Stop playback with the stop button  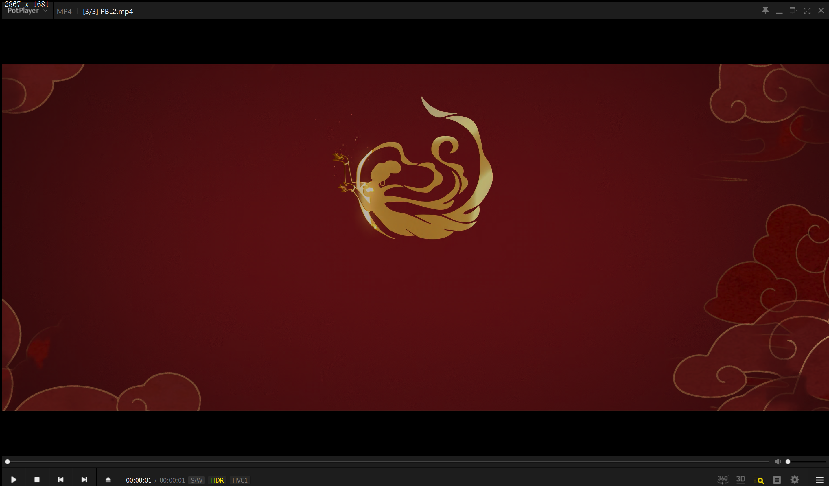pos(37,480)
